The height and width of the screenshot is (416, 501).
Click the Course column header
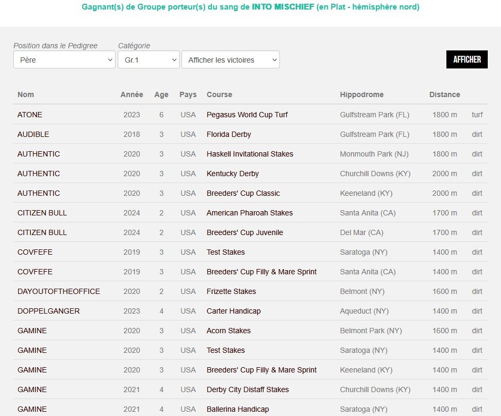point(219,94)
